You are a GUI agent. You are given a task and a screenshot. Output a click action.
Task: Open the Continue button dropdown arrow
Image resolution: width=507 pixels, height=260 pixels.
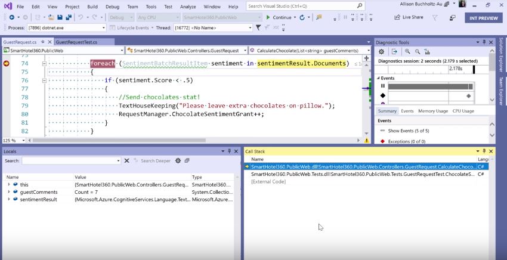click(x=295, y=17)
